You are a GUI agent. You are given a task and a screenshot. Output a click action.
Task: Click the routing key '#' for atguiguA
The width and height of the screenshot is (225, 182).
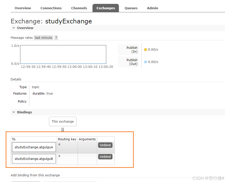59,144
